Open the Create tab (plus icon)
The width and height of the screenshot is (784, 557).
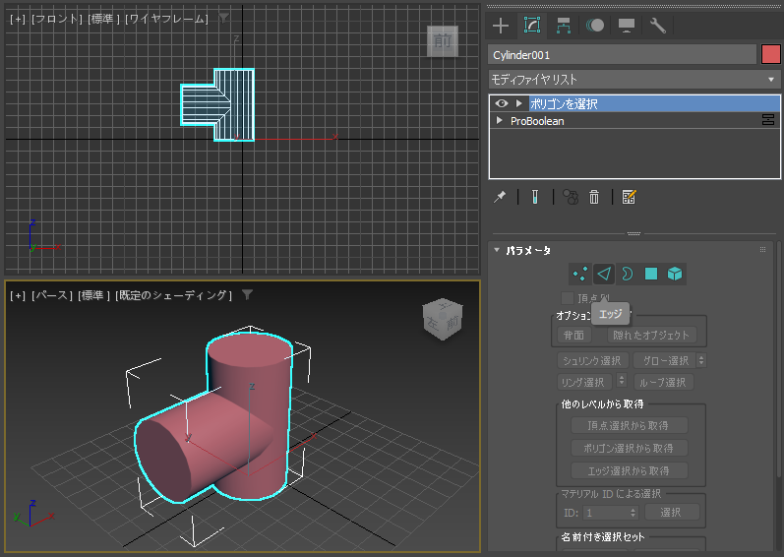coord(501,26)
